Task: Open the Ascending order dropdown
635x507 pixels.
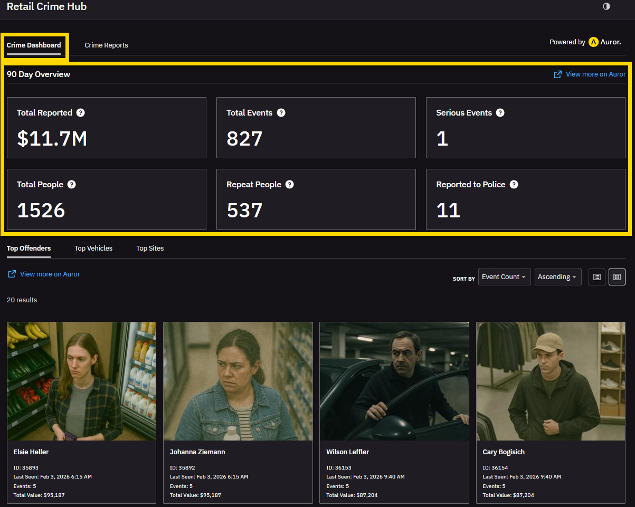Action: (x=557, y=277)
